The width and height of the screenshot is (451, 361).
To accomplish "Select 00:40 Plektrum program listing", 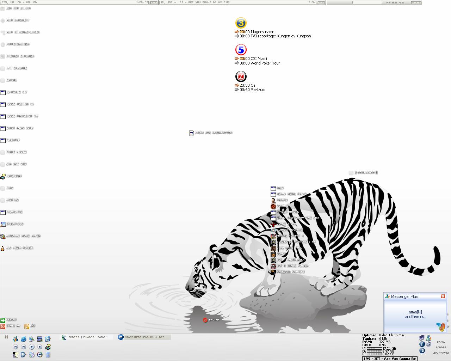I will click(250, 90).
